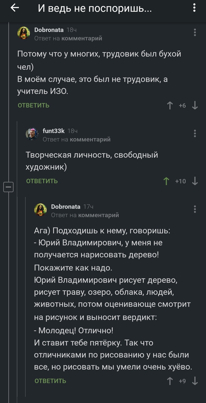Tap the back arrow in header
The width and height of the screenshot is (206, 403).
pyautogui.click(x=14, y=8)
